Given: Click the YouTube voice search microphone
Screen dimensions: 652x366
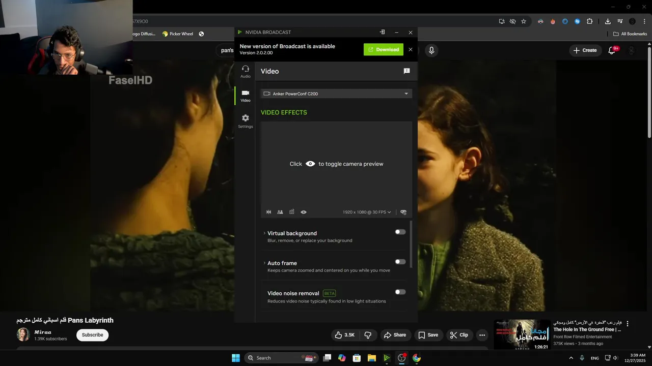Looking at the screenshot, I should coord(431,50).
